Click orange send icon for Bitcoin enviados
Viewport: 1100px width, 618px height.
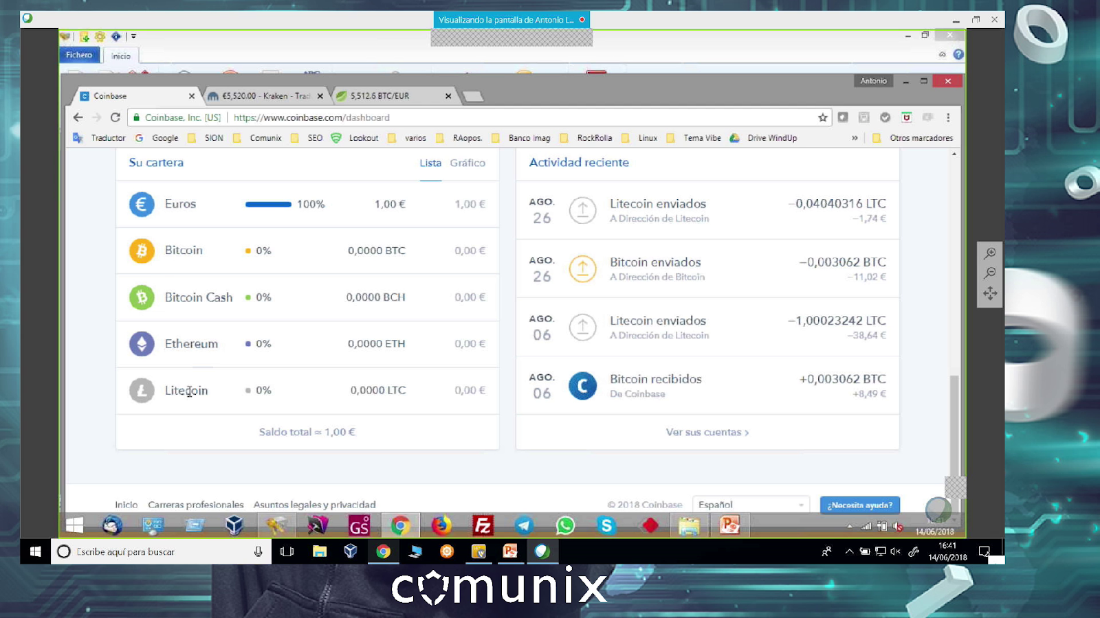[582, 268]
